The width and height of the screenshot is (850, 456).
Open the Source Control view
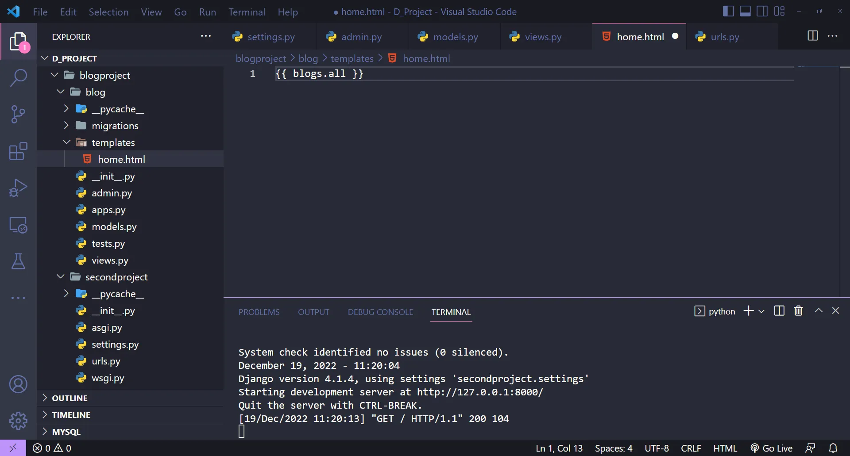18,115
